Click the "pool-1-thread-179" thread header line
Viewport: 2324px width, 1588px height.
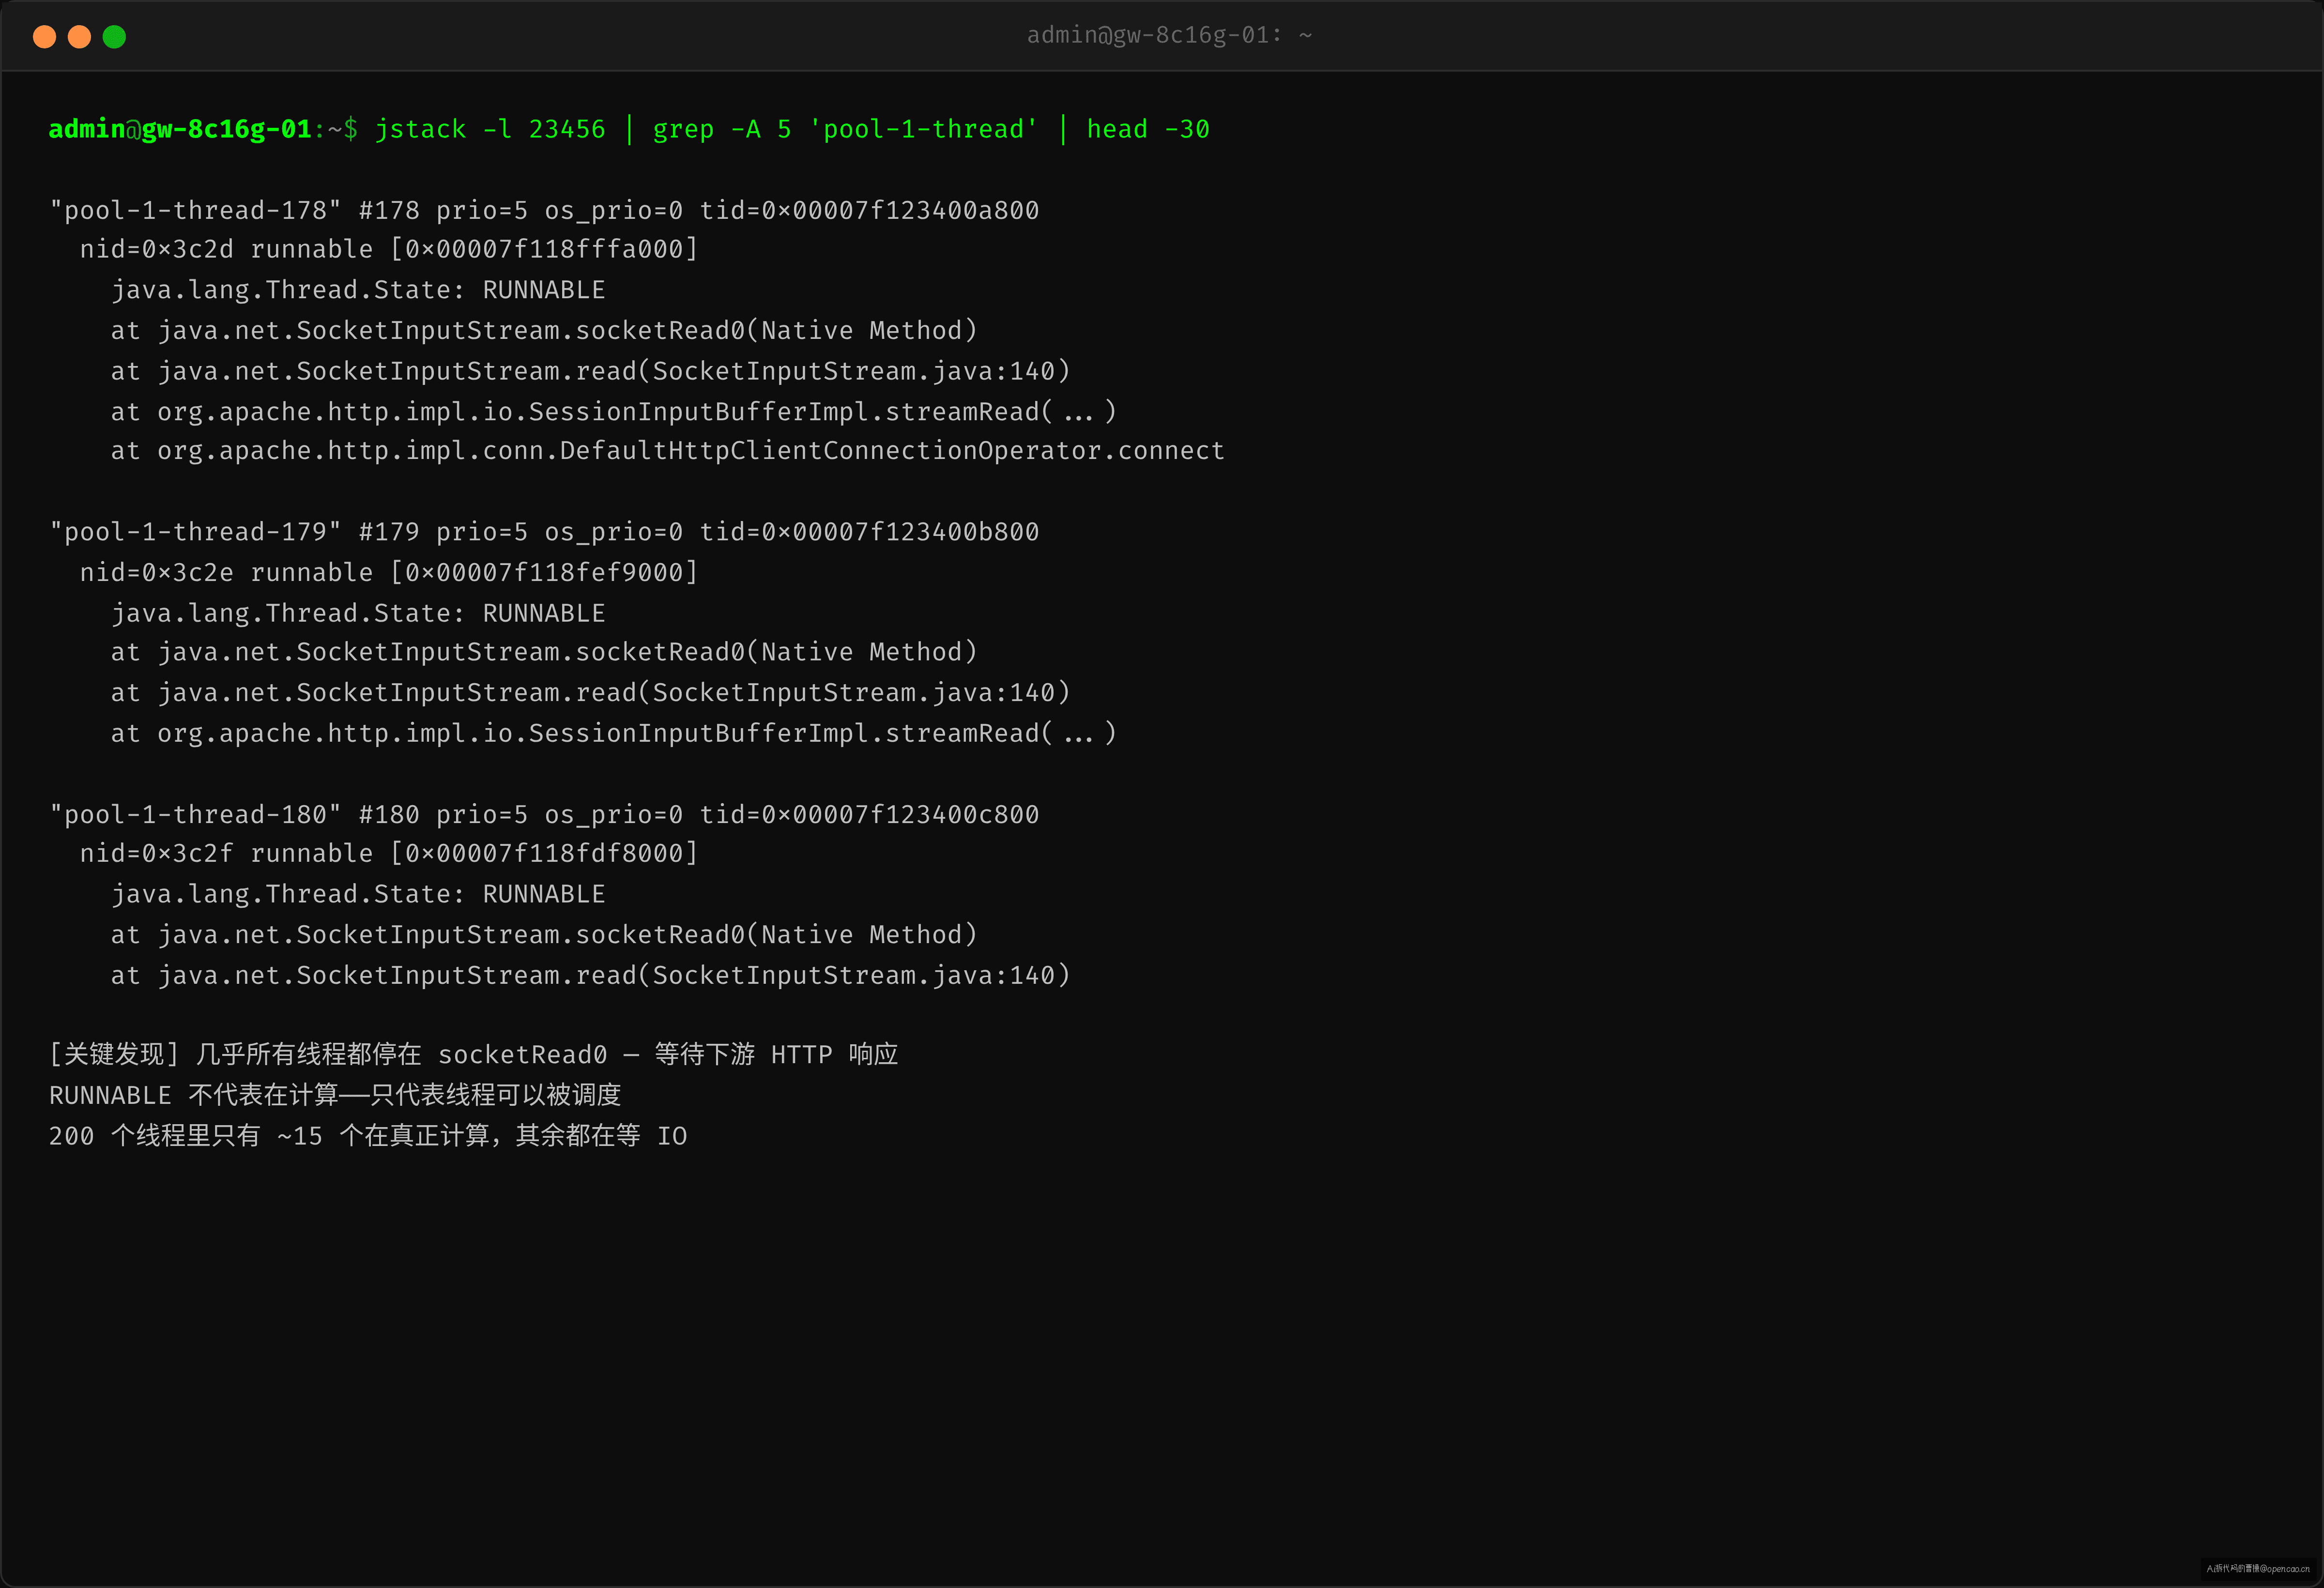(x=544, y=532)
